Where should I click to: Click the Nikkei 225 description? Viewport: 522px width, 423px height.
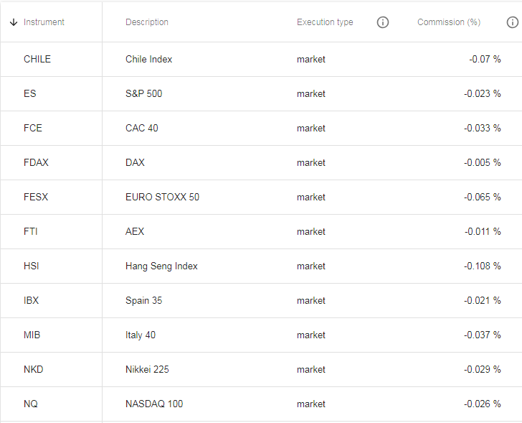pos(147,369)
